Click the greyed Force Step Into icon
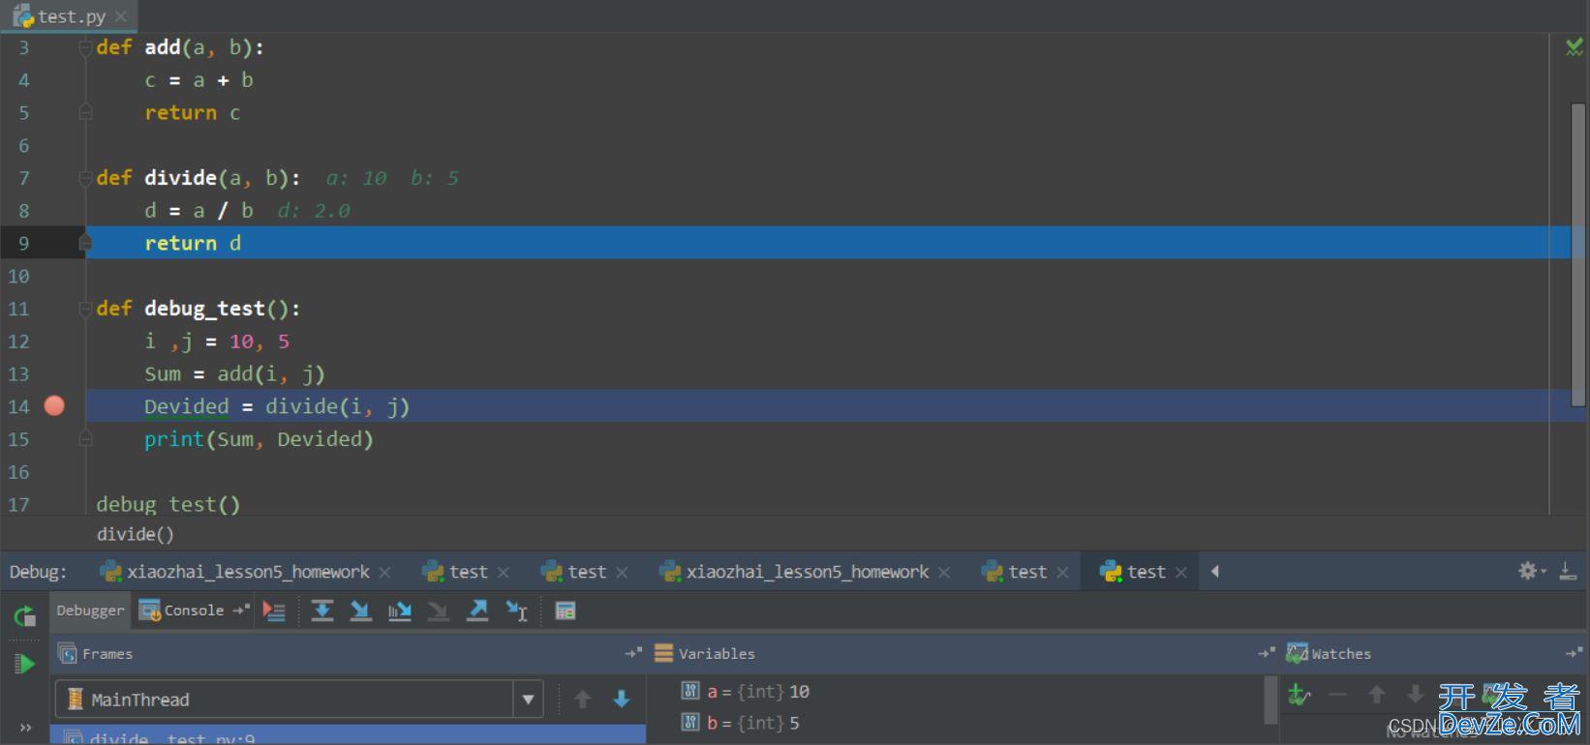1590x745 pixels. 439,611
